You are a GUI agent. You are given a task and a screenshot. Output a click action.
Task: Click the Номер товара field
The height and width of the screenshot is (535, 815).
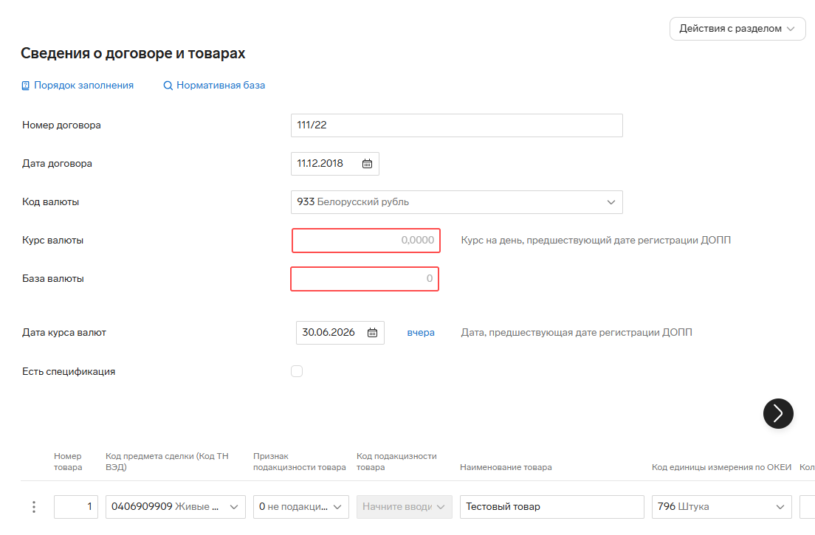[76, 507]
